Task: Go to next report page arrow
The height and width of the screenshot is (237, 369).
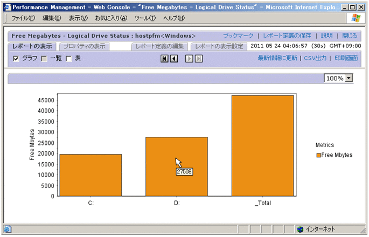Action: point(189,59)
